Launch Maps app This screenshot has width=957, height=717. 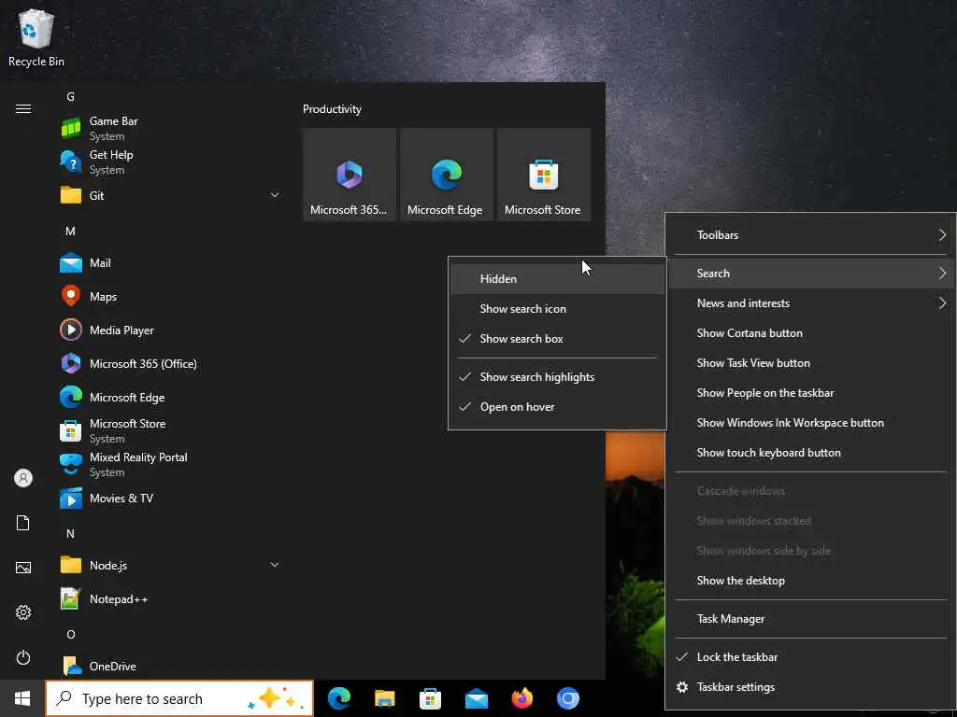pyautogui.click(x=169, y=297)
